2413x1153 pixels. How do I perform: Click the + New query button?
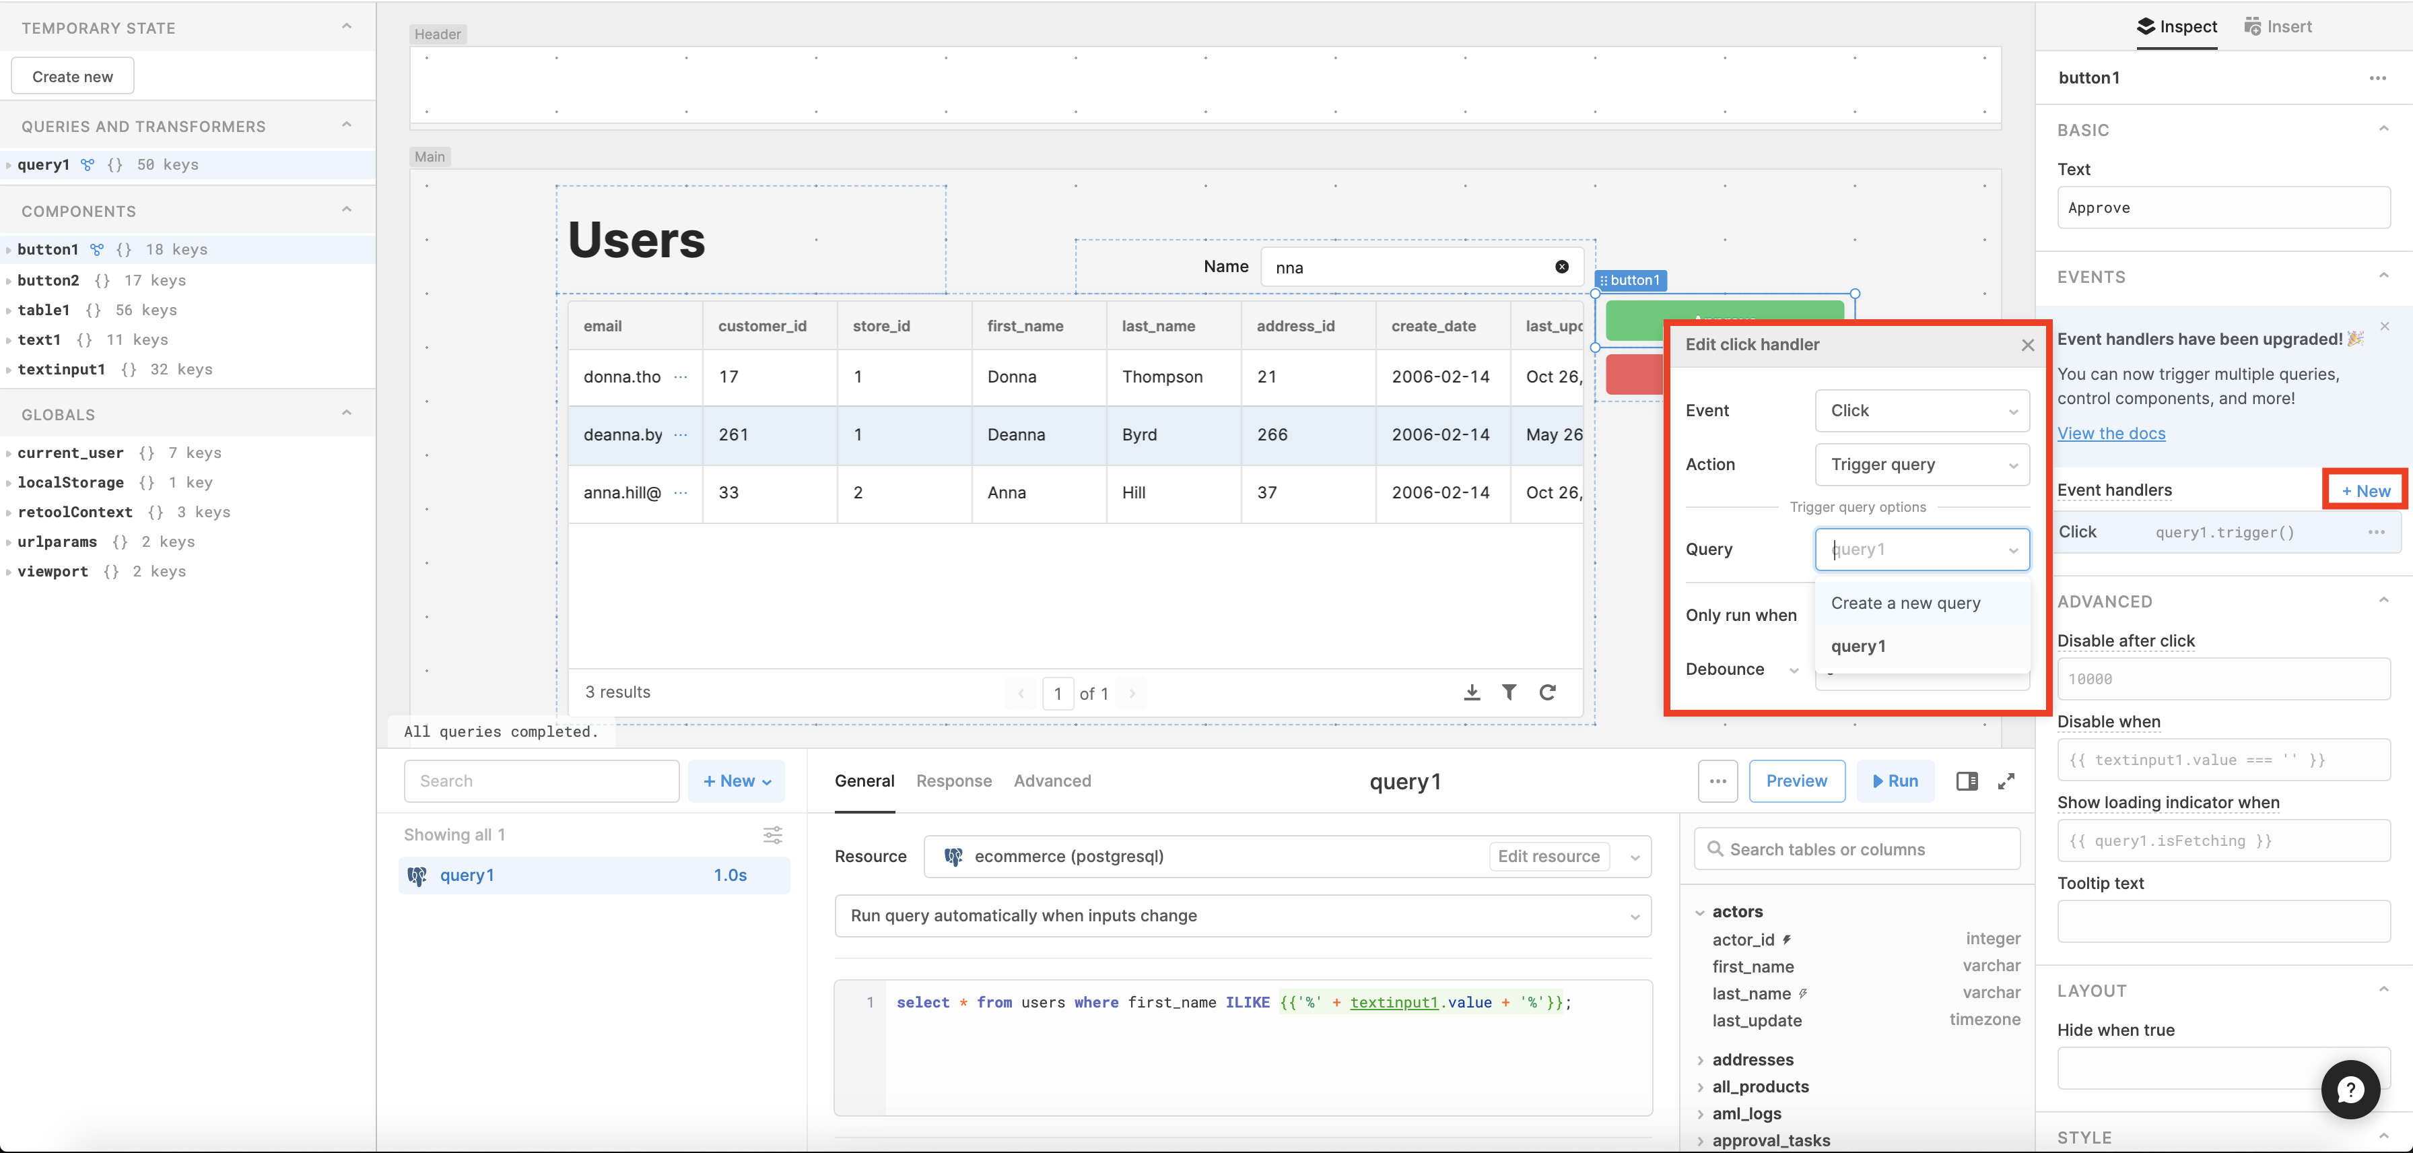click(737, 781)
